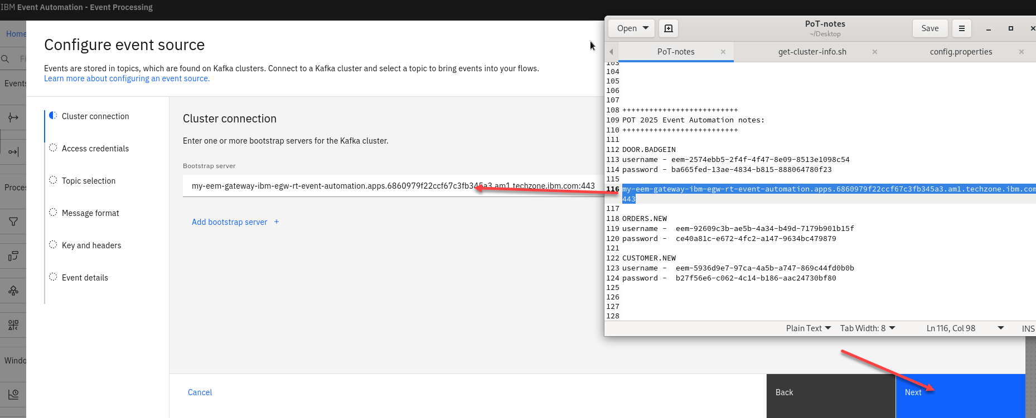Screen dimensions: 1036x418
Task: Open the Tab Width dropdown
Action: [867, 328]
